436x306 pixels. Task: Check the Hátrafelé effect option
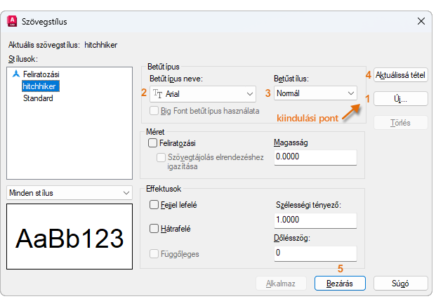point(154,228)
